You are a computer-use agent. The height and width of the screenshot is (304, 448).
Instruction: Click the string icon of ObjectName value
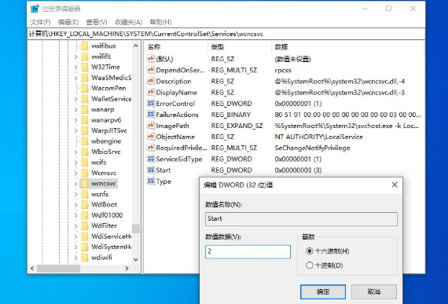coord(151,137)
